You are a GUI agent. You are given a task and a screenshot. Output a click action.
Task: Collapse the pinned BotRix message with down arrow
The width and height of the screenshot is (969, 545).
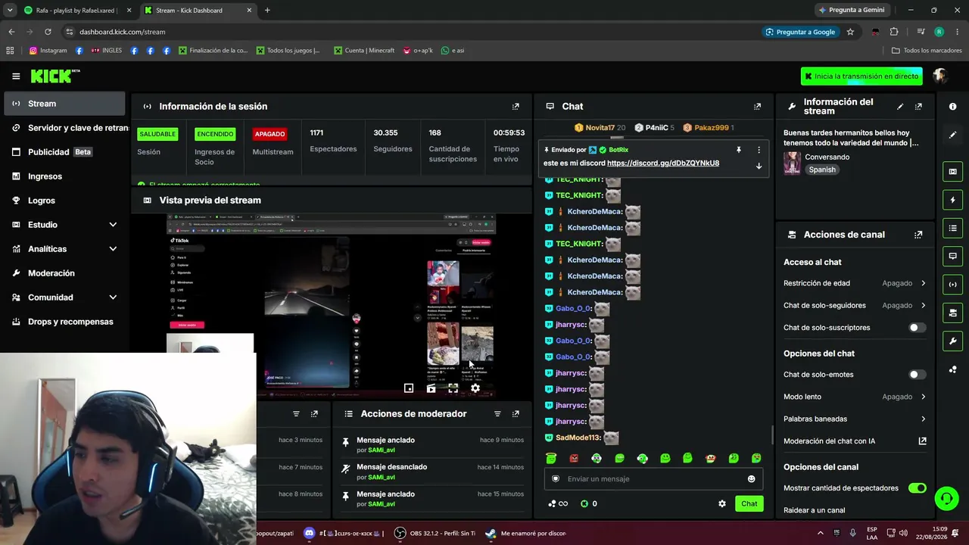[x=759, y=167]
